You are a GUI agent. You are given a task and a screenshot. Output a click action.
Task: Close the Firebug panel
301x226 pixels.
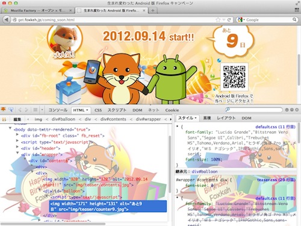pyautogui.click(x=297, y=110)
